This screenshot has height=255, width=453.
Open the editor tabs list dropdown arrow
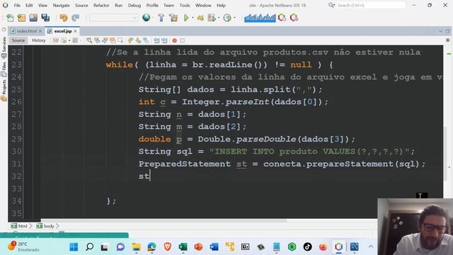440,31
